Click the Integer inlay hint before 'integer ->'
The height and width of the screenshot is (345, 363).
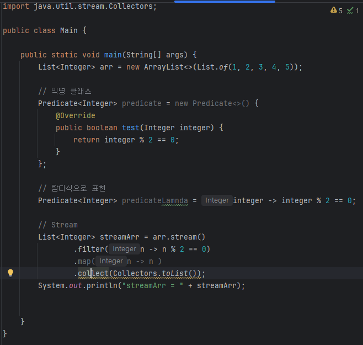coord(217,200)
